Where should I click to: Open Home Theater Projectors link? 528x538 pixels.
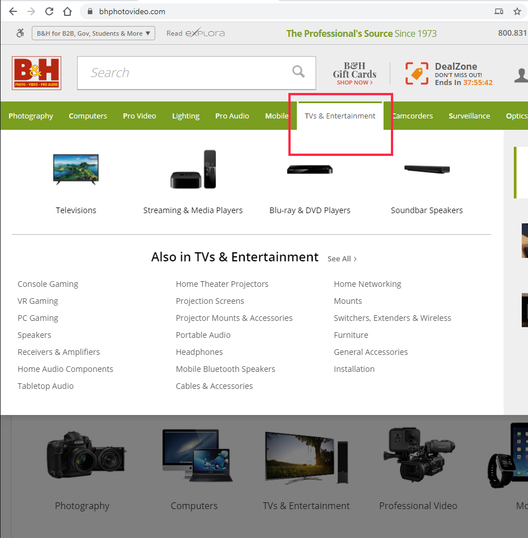(222, 284)
